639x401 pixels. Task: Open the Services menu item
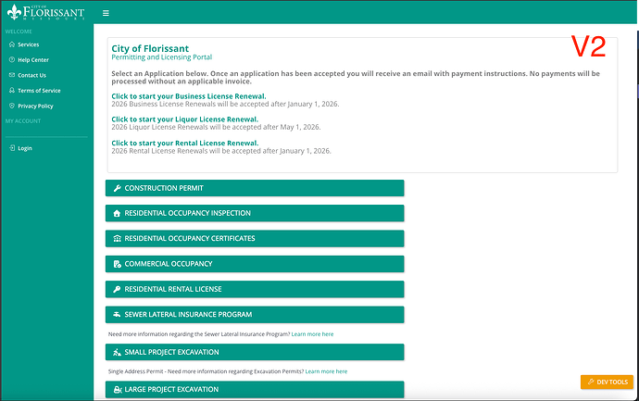coord(28,44)
